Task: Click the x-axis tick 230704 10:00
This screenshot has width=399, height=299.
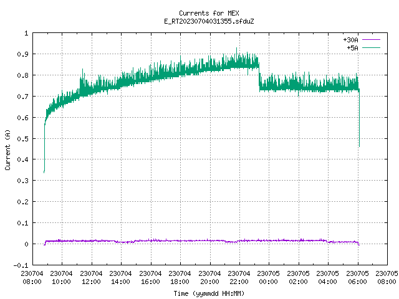Action: [x=61, y=277]
